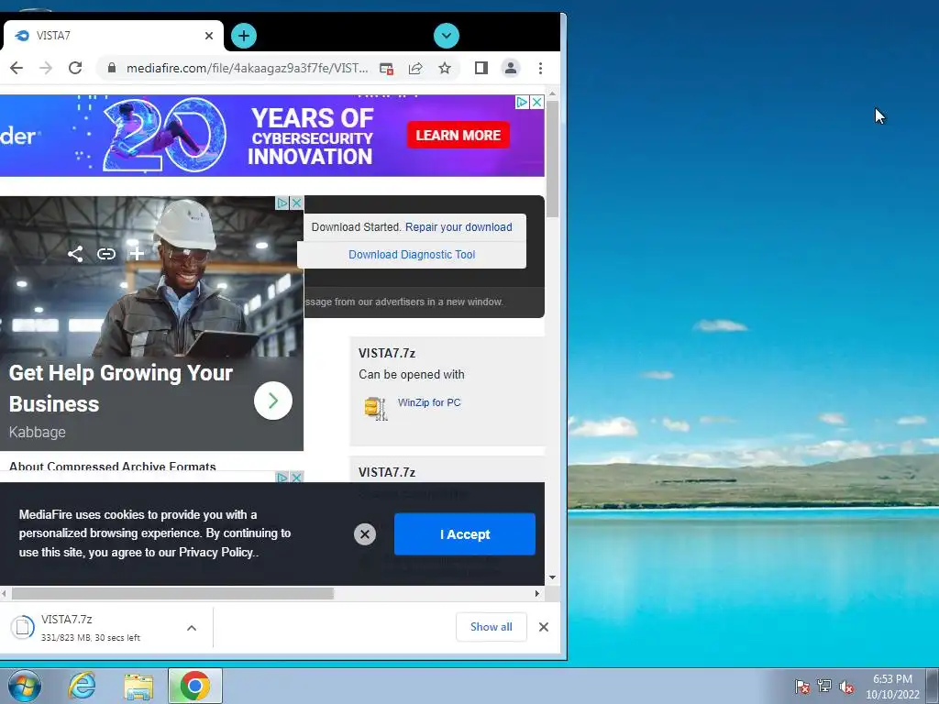Open the blocked pop-up icon in address bar
The image size is (939, 704).
coord(386,68)
